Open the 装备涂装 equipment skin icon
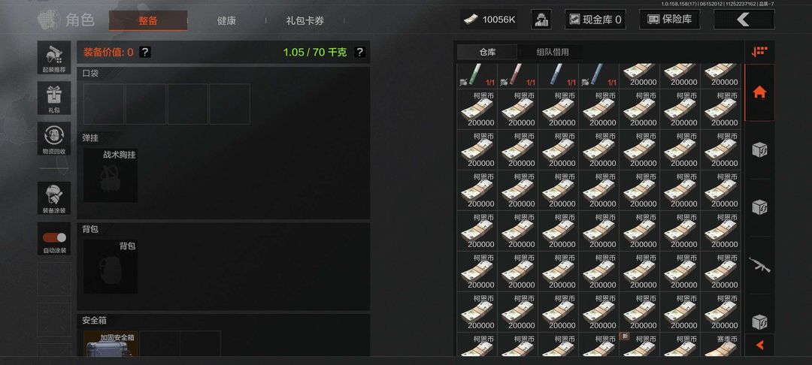 (54, 198)
